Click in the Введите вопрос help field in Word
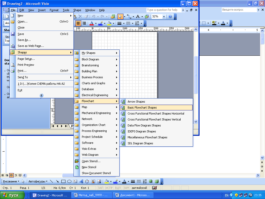 [239, 10]
